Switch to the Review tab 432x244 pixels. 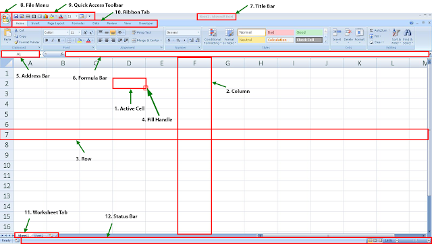112,24
